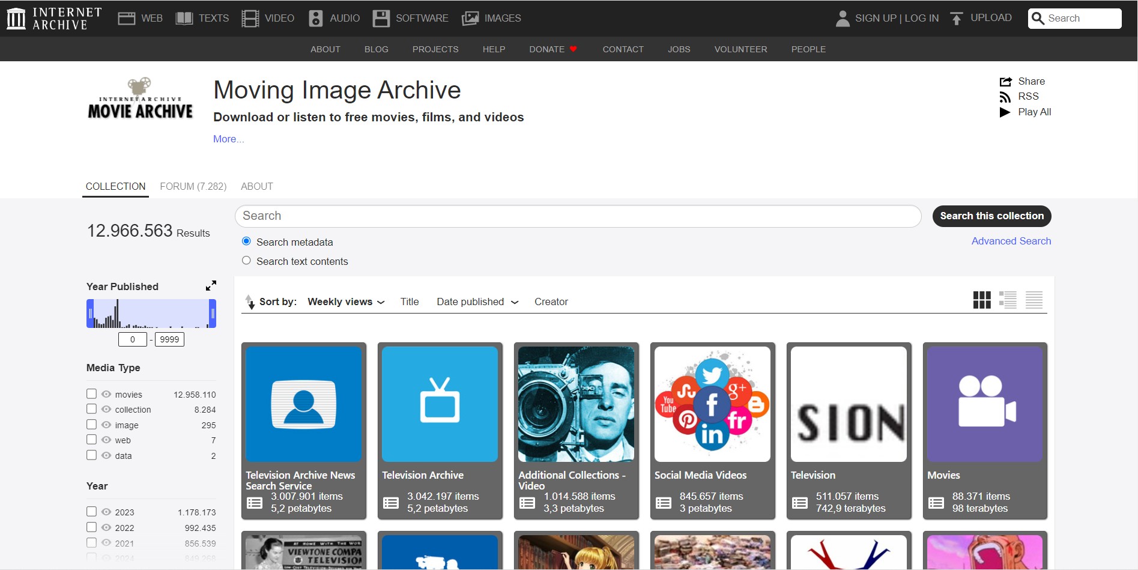Open the Audio speaker icon
The image size is (1138, 570).
(x=315, y=19)
